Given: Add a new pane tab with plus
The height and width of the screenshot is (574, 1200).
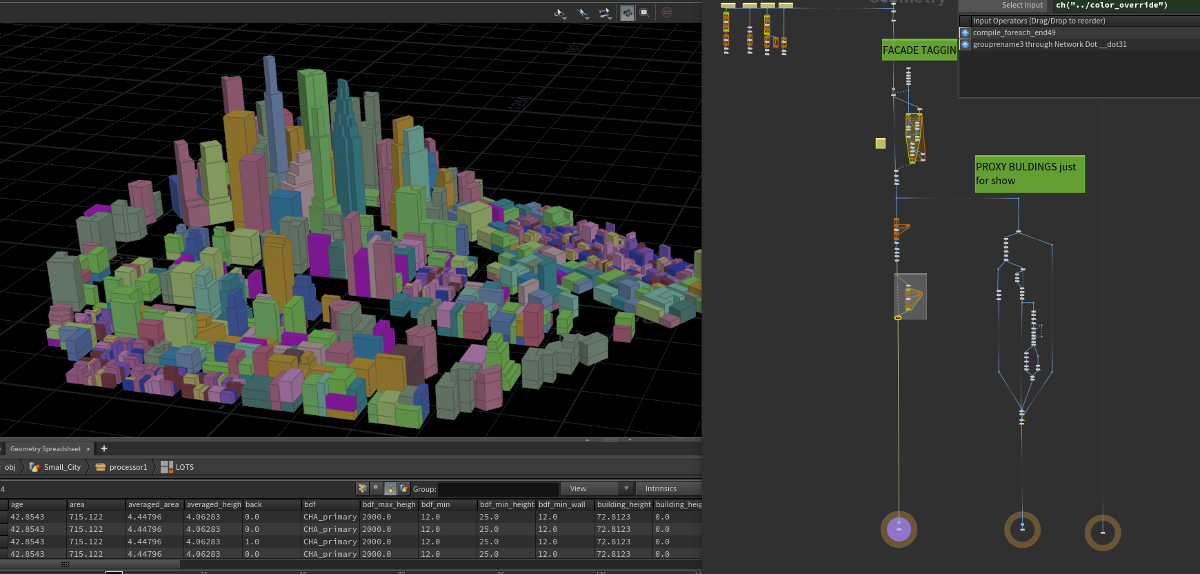Looking at the screenshot, I should (x=104, y=448).
